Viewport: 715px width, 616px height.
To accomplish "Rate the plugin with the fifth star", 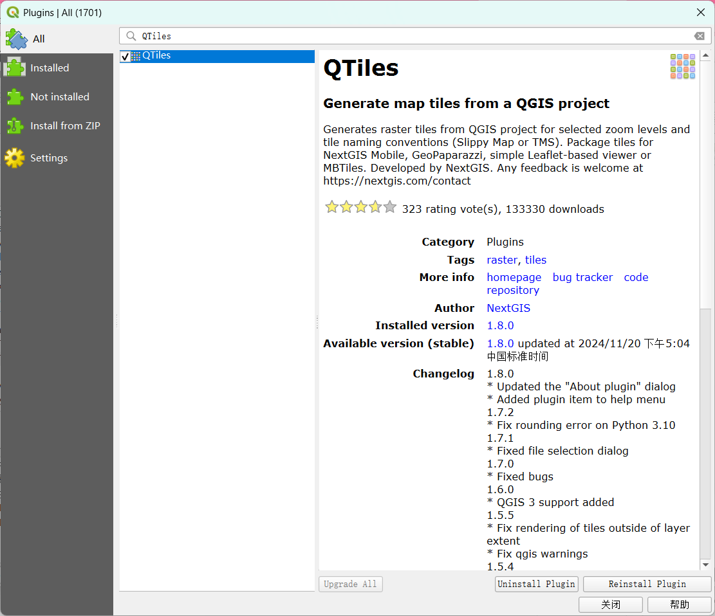I will (390, 207).
